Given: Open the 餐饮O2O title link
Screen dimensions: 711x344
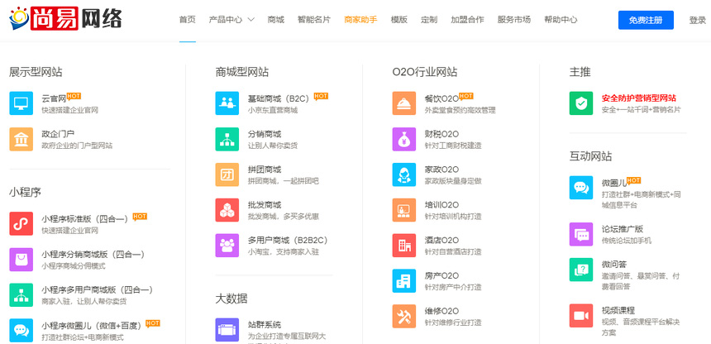Looking at the screenshot, I should [441, 98].
